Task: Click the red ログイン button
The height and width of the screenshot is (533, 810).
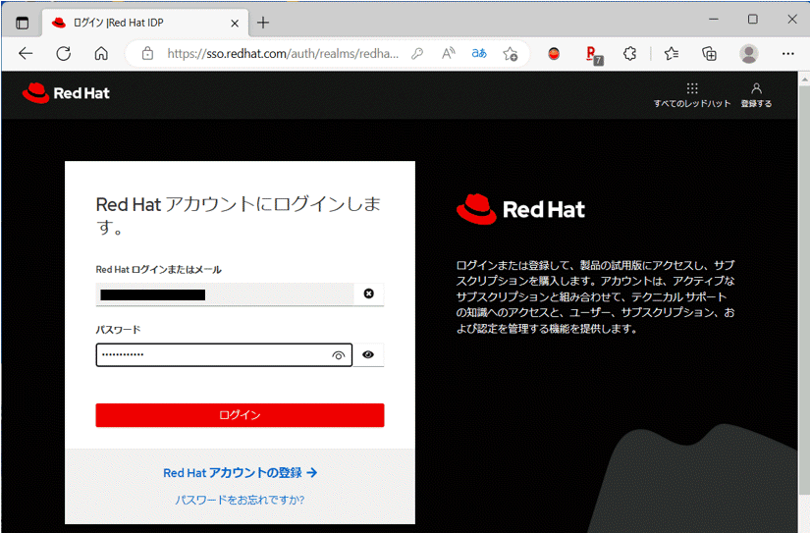Action: point(240,415)
